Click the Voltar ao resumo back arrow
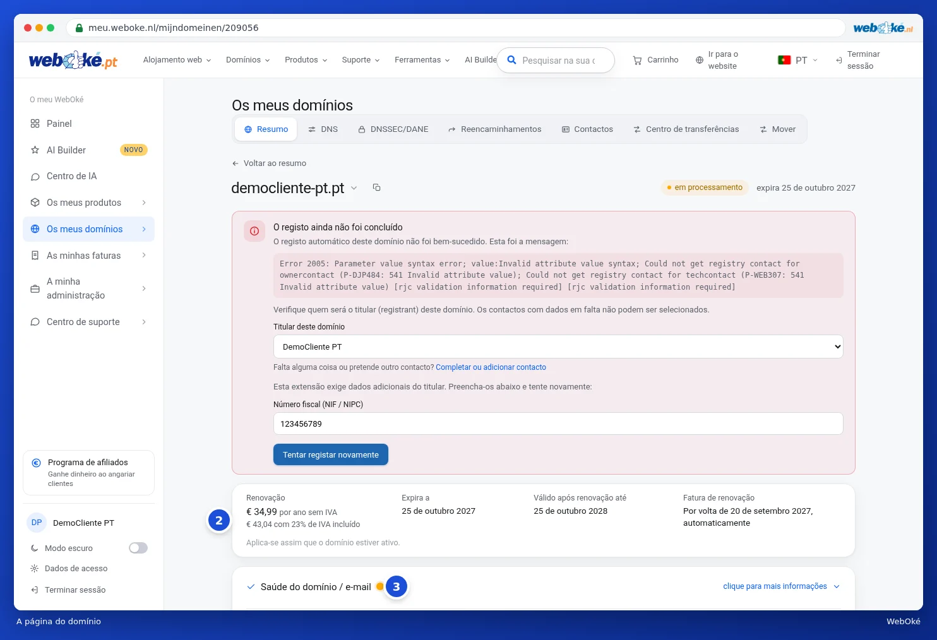937x640 pixels. pos(236,163)
